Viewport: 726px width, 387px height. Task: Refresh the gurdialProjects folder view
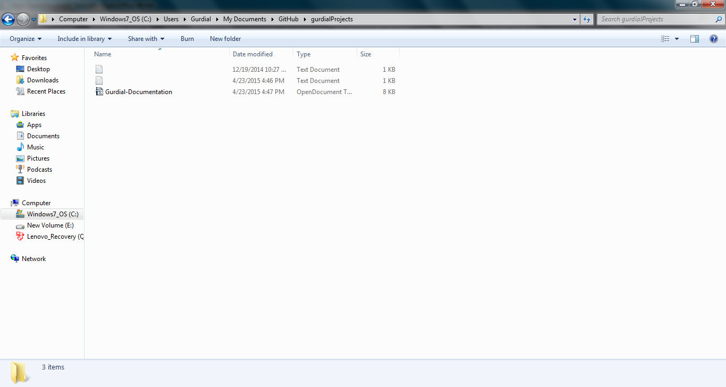586,19
